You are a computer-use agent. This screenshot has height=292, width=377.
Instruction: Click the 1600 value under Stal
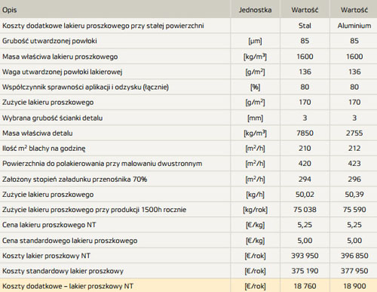[x=305, y=57]
